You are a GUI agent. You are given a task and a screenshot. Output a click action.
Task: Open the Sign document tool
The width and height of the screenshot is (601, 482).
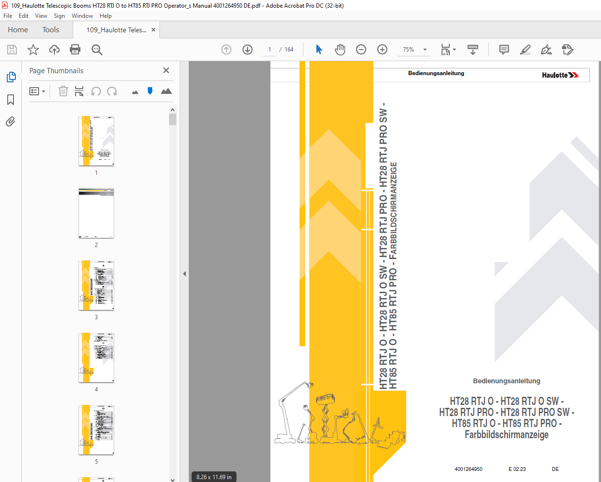pyautogui.click(x=546, y=50)
